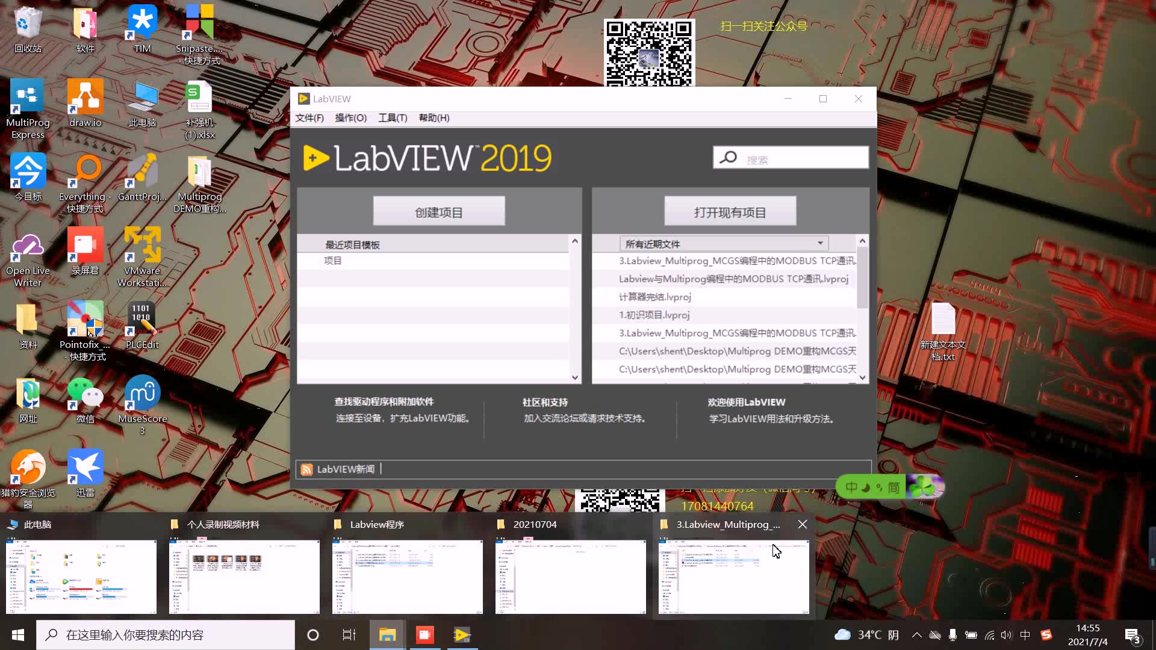The height and width of the screenshot is (650, 1156).
Task: Click the LabVIEW news RSS icon
Action: click(306, 469)
